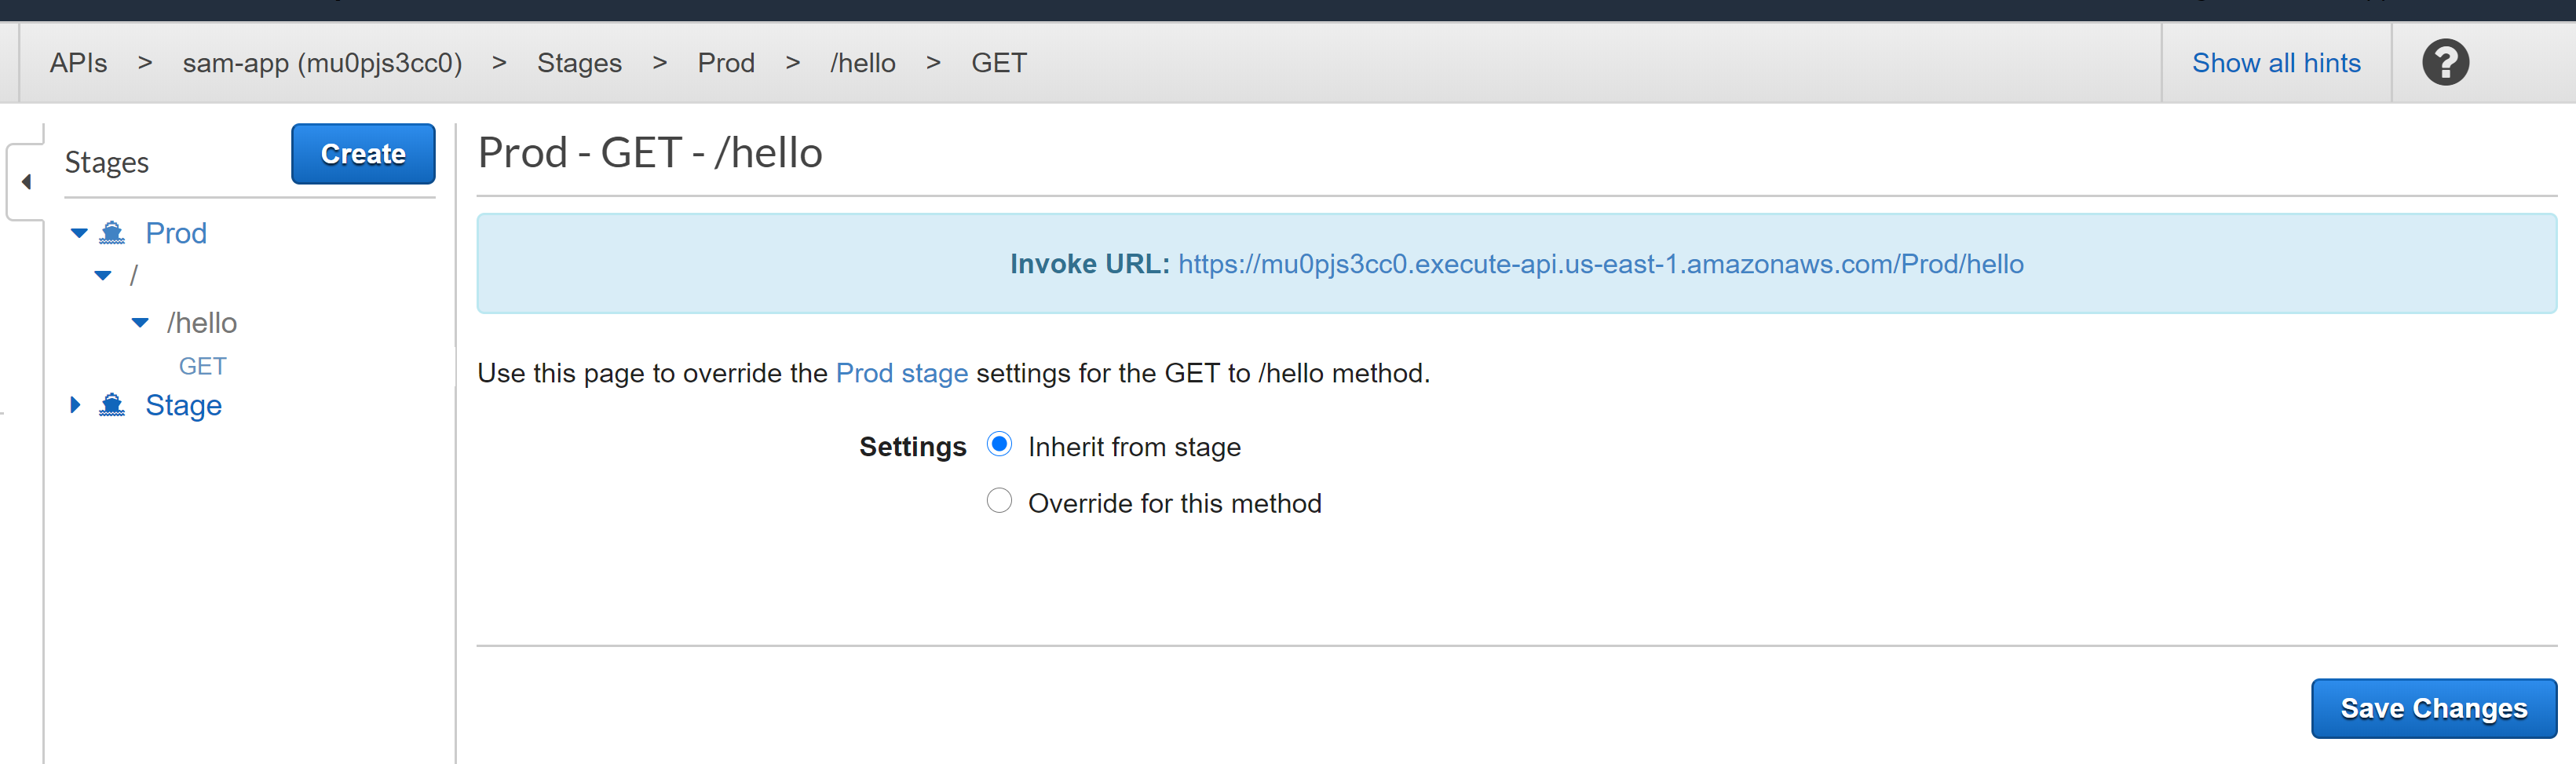Collapse the left navigation panel arrow
The width and height of the screenshot is (2576, 764).
coord(26,181)
